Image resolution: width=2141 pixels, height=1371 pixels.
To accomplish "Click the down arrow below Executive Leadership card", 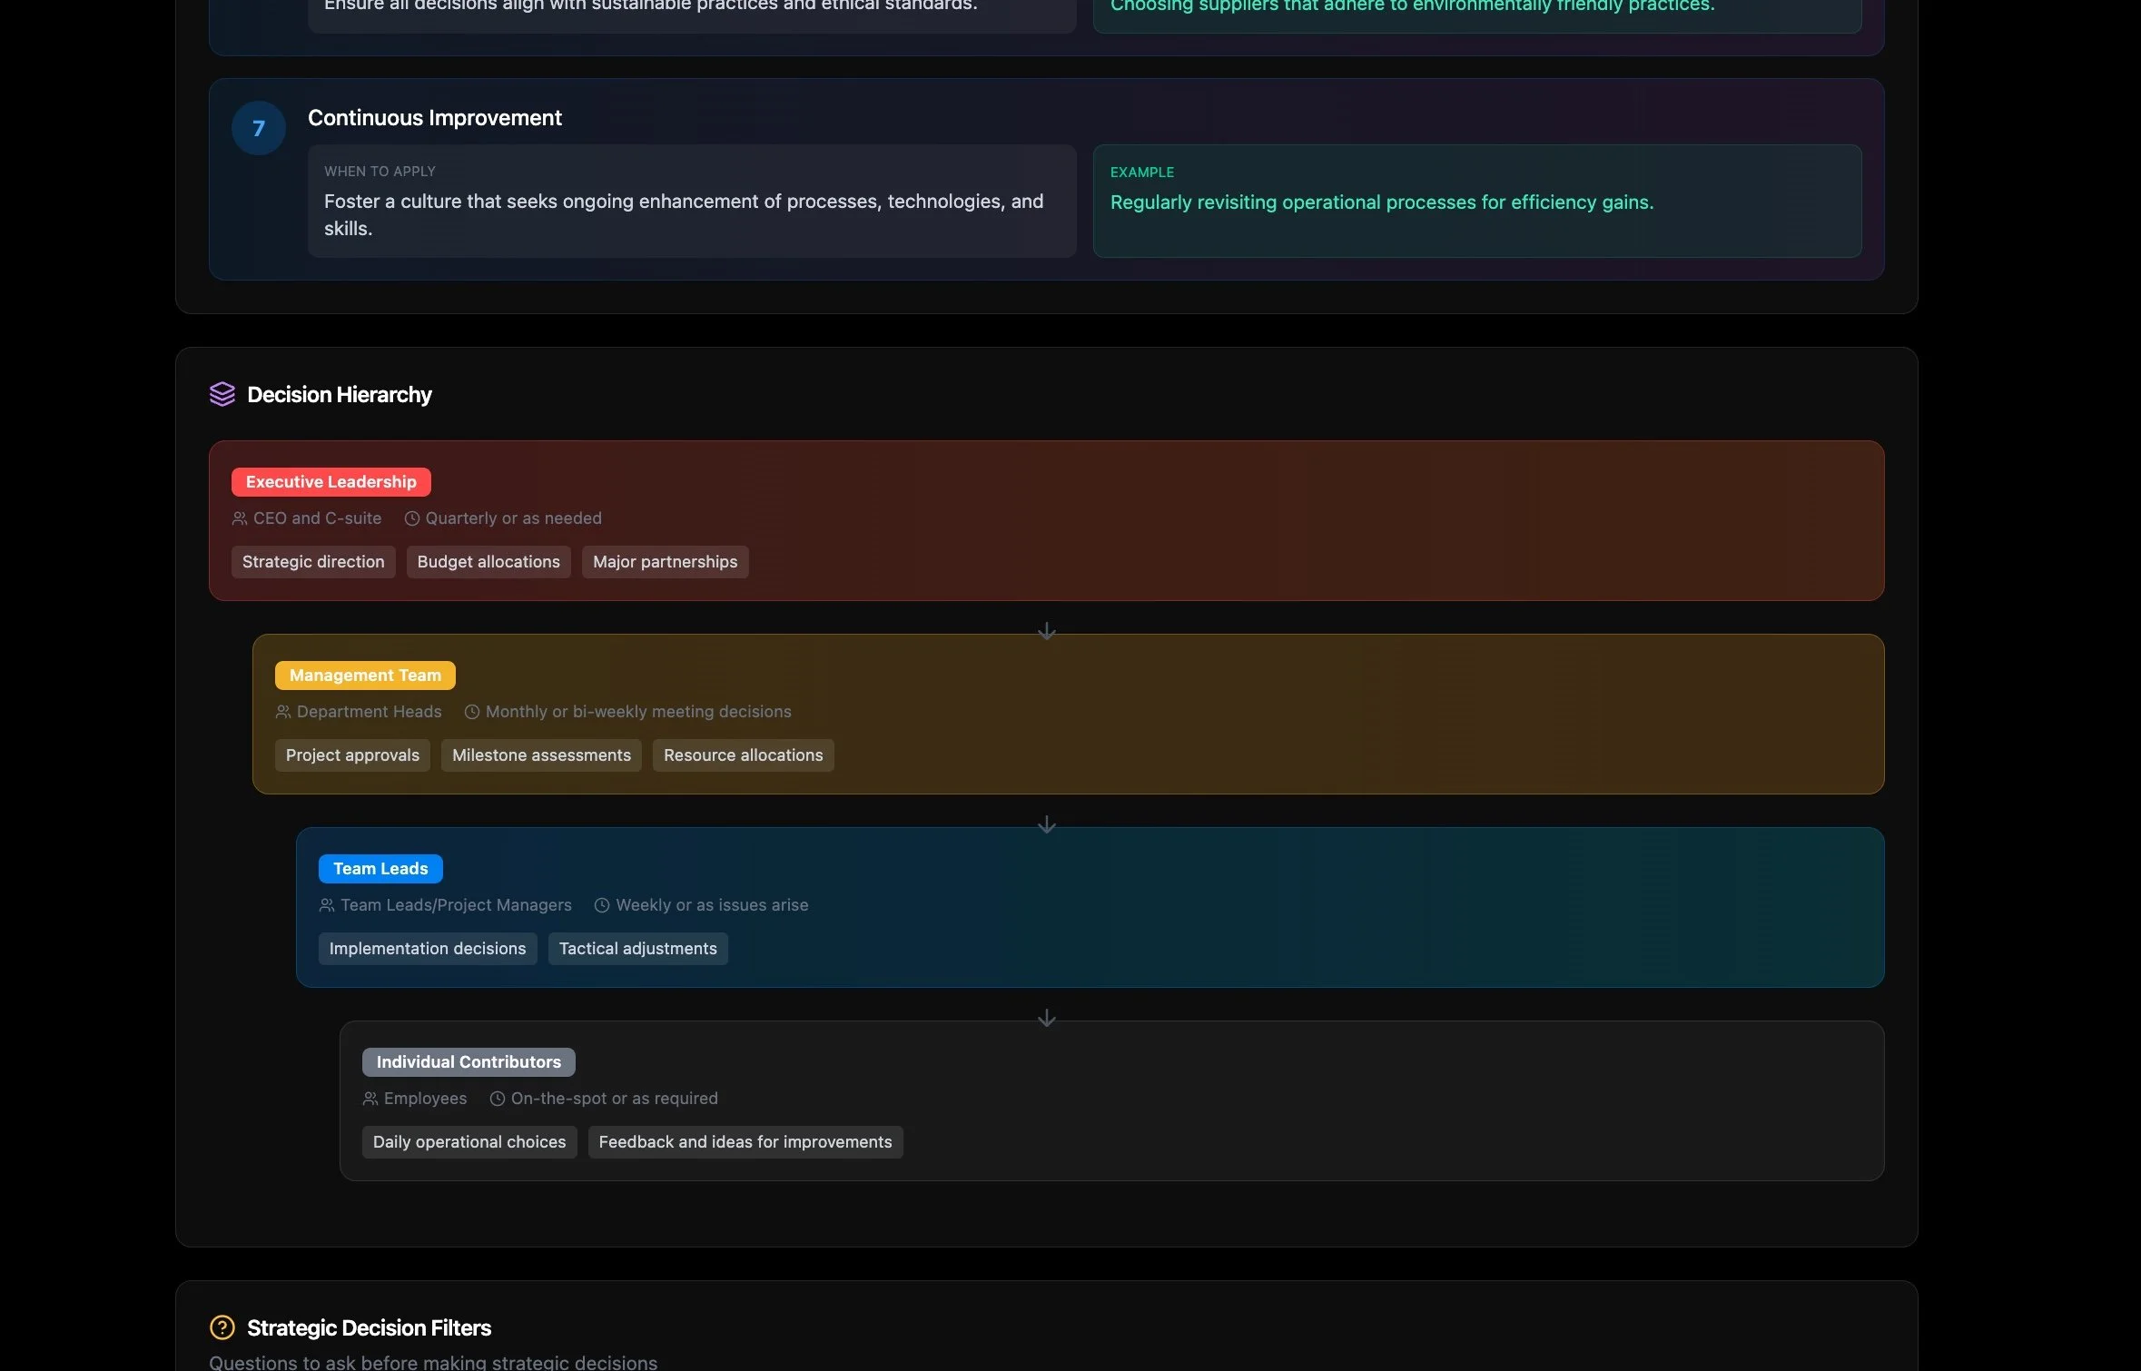I will pyautogui.click(x=1046, y=631).
